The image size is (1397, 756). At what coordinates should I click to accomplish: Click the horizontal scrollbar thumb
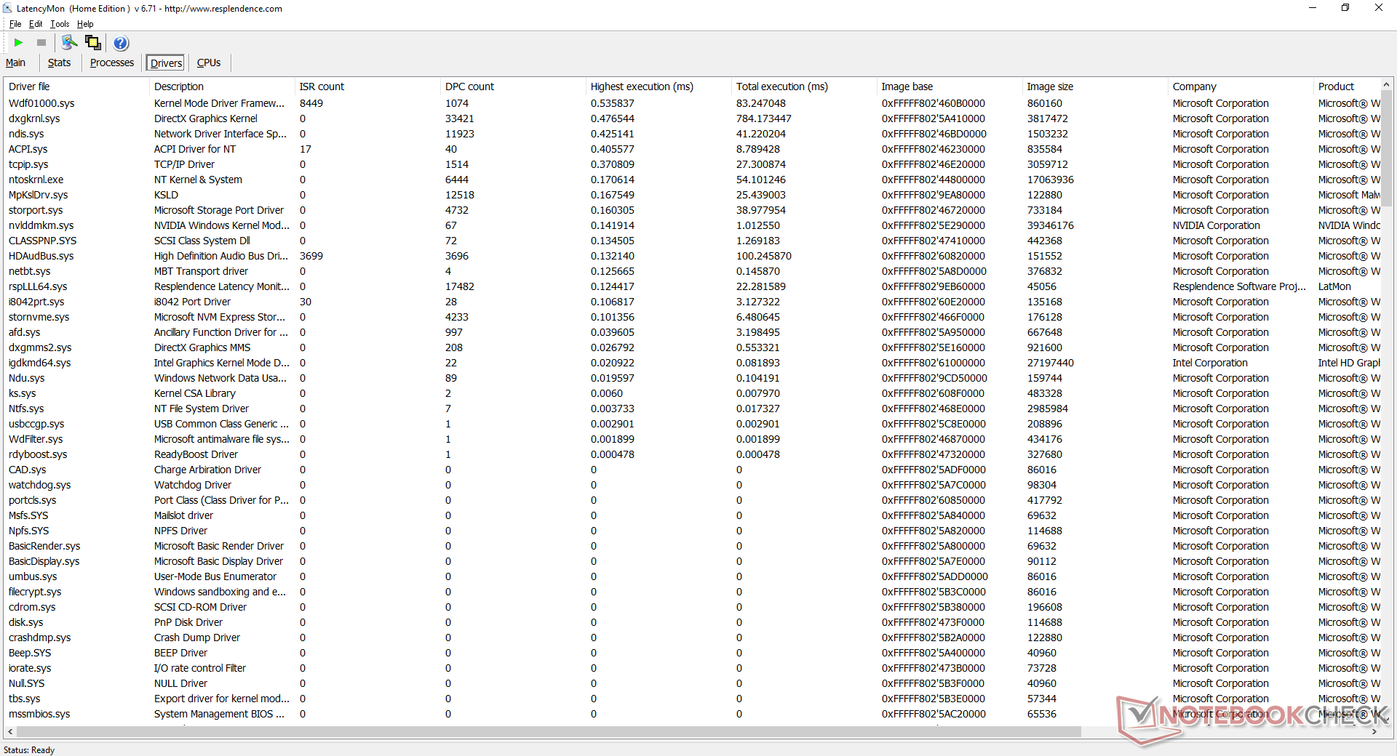547,732
